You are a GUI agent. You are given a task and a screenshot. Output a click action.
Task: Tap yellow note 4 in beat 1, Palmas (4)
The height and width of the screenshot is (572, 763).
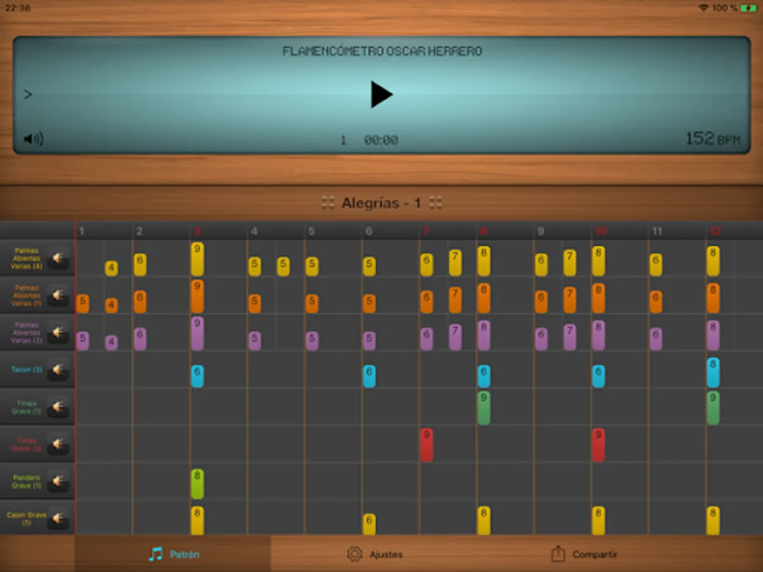(111, 268)
